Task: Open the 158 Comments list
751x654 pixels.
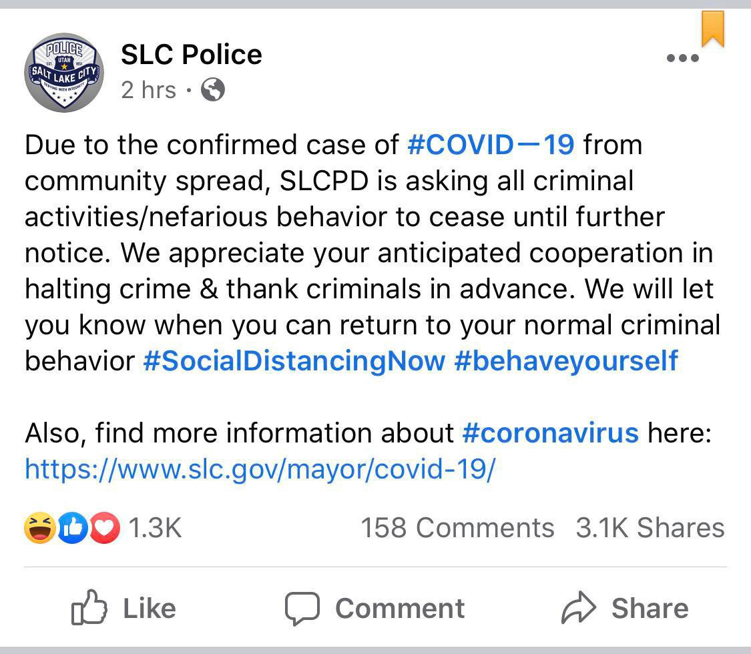Action: tap(457, 529)
